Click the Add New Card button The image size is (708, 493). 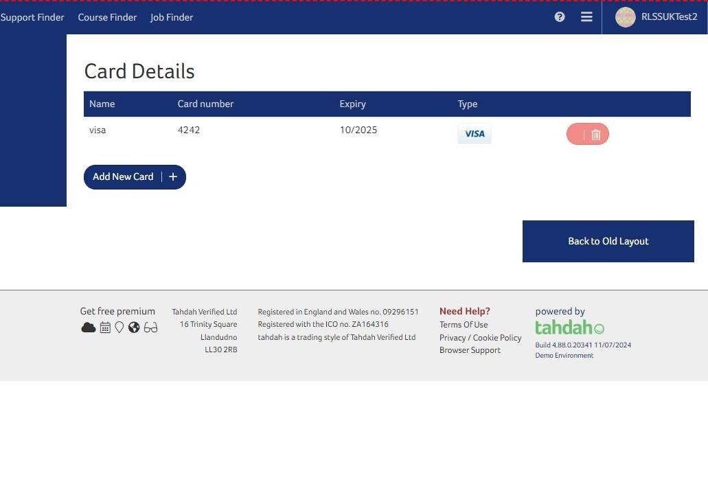point(135,177)
